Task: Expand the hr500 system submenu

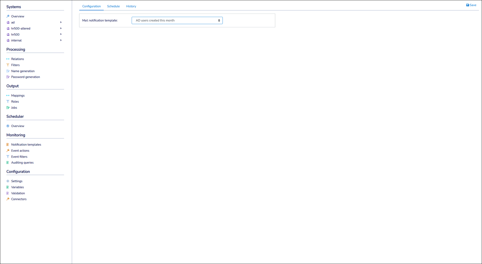Action: pos(61,34)
